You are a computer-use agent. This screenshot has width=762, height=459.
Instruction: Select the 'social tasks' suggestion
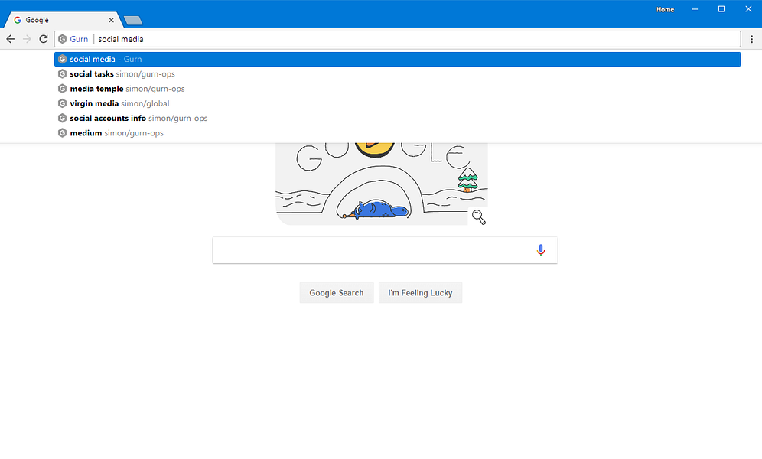pyautogui.click(x=397, y=74)
